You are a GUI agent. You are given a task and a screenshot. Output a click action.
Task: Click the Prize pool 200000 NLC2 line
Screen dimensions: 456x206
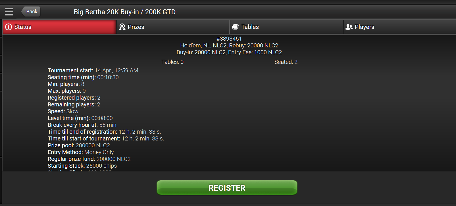[79, 145]
